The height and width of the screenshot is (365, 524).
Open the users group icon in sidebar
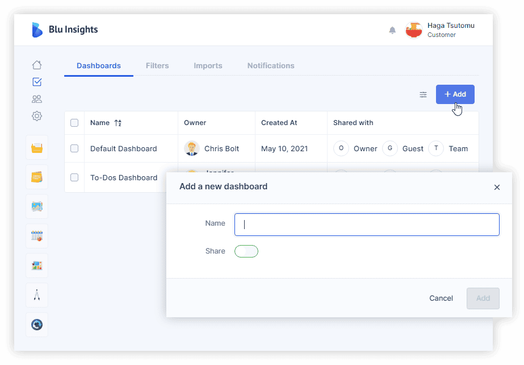[x=37, y=99]
